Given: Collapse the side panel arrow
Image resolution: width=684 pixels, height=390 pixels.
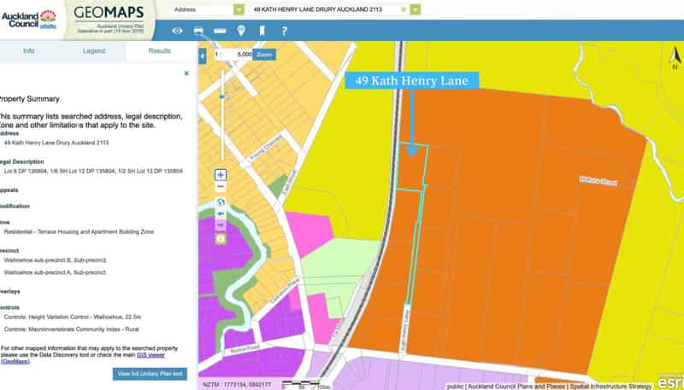Looking at the screenshot, I should [203, 56].
